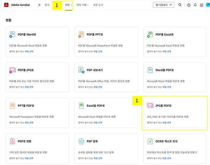210x165 pixels.
Task: Open the 모든 도구 menu item
Action: pyautogui.click(x=98, y=5)
